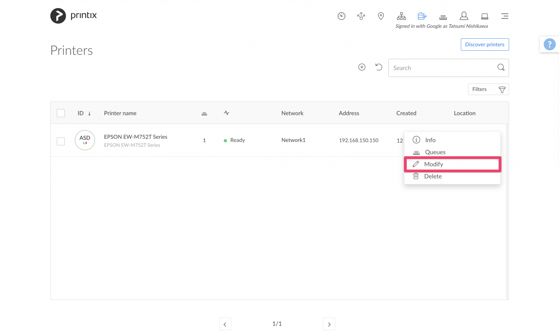Select Queues in the context menu
The width and height of the screenshot is (559, 331).
[435, 152]
